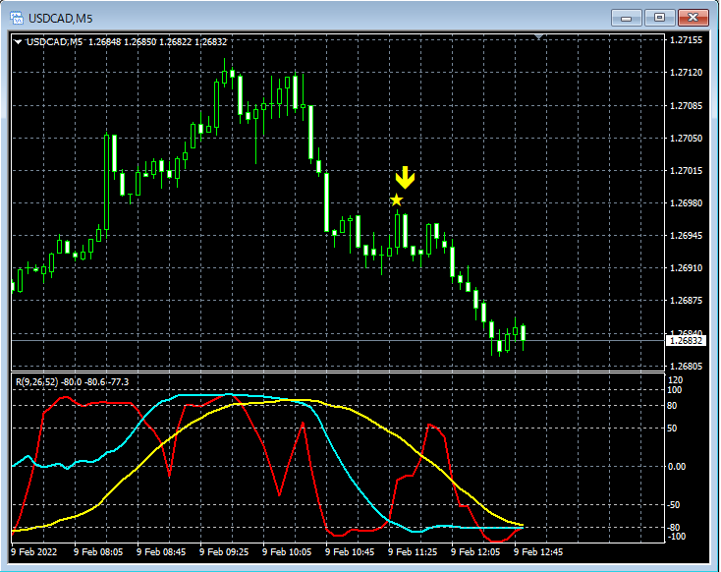This screenshot has width=721, height=572.
Task: Click the time label 9 Feb 09:25
Action: click(x=224, y=551)
